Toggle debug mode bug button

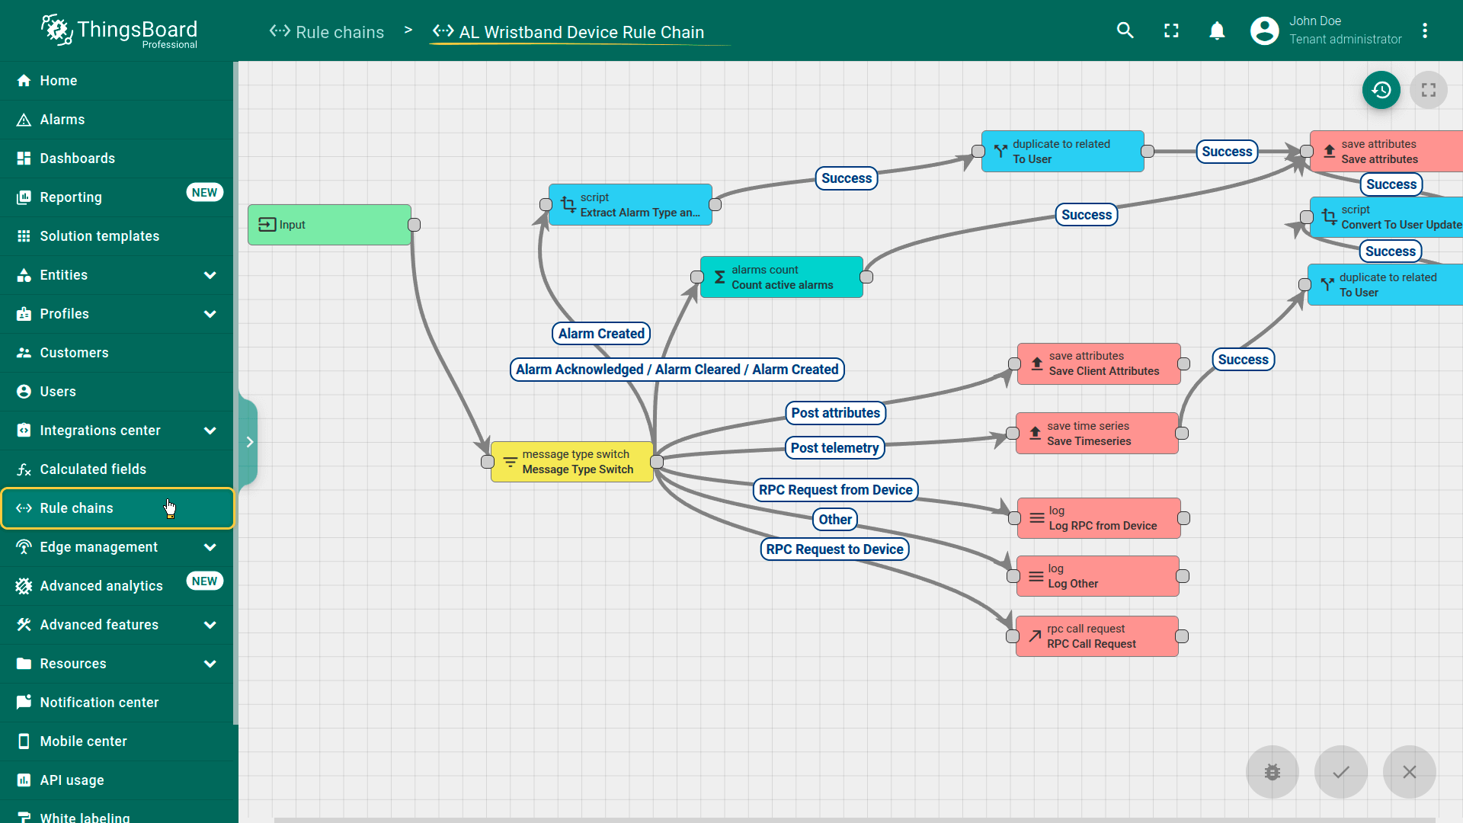click(x=1272, y=772)
